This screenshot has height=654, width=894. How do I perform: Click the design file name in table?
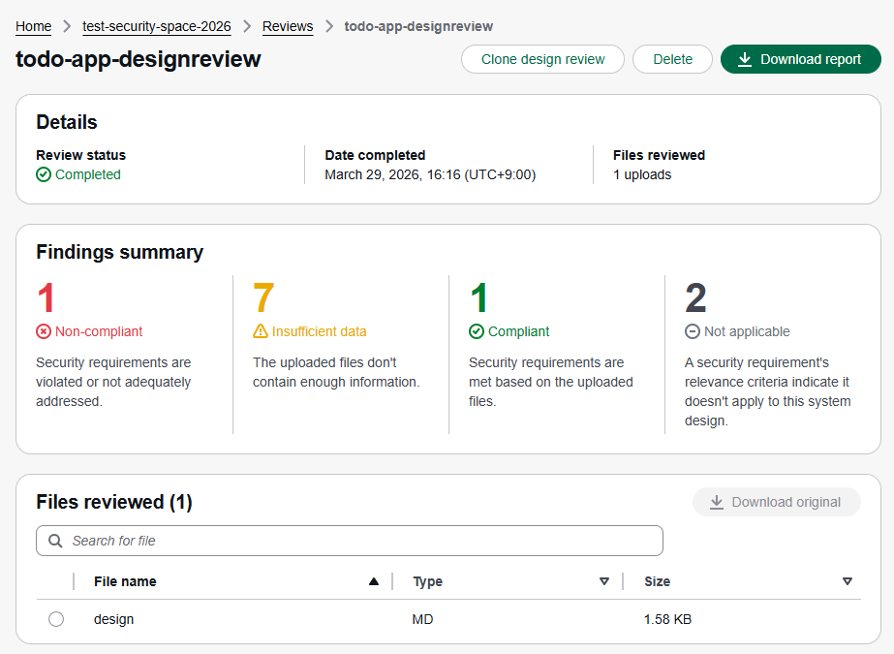114,619
